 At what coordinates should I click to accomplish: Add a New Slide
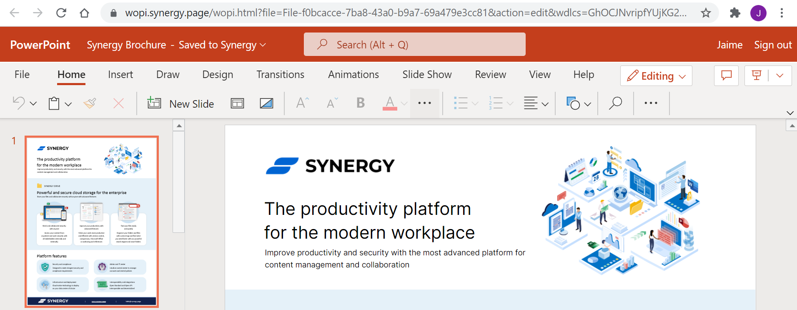pos(180,103)
